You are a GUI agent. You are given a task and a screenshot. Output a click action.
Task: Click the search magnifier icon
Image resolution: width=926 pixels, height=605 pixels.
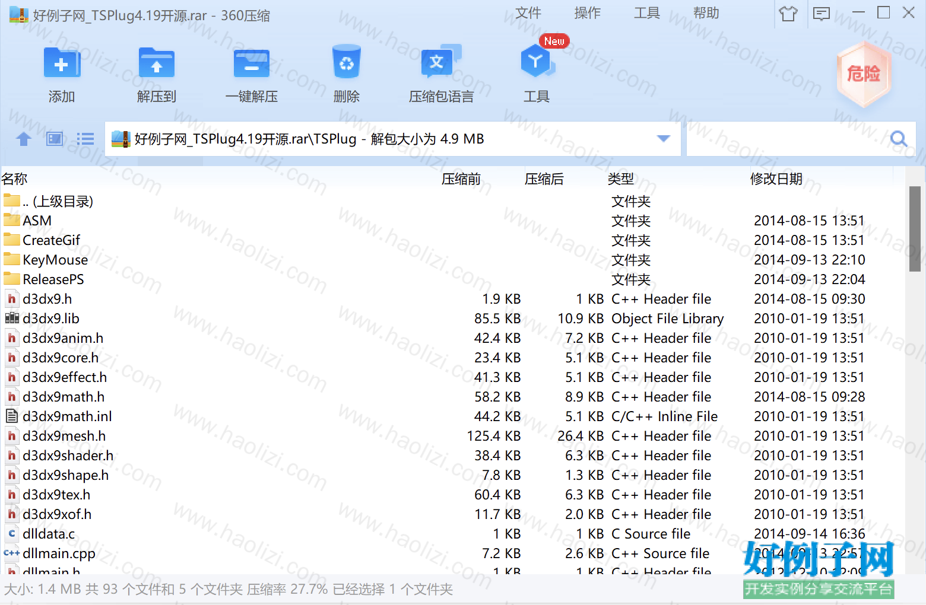[x=899, y=139]
